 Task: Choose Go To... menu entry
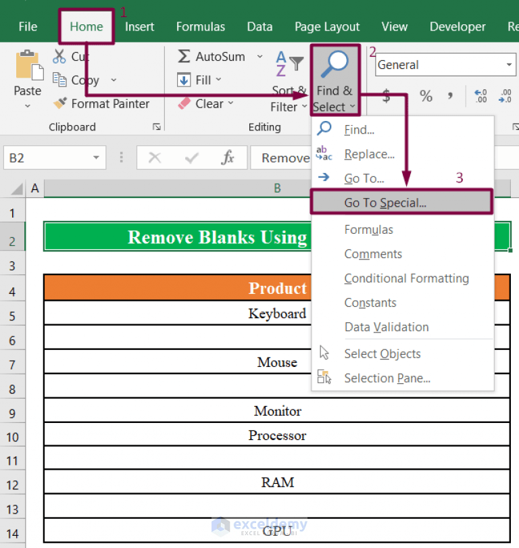(403, 178)
